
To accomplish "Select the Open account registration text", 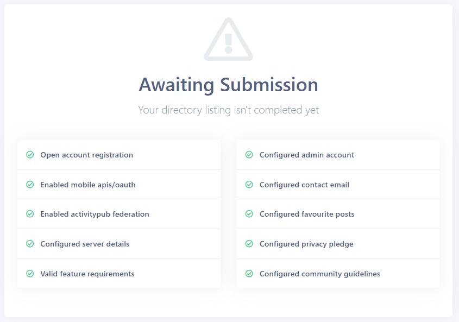I will (86, 155).
